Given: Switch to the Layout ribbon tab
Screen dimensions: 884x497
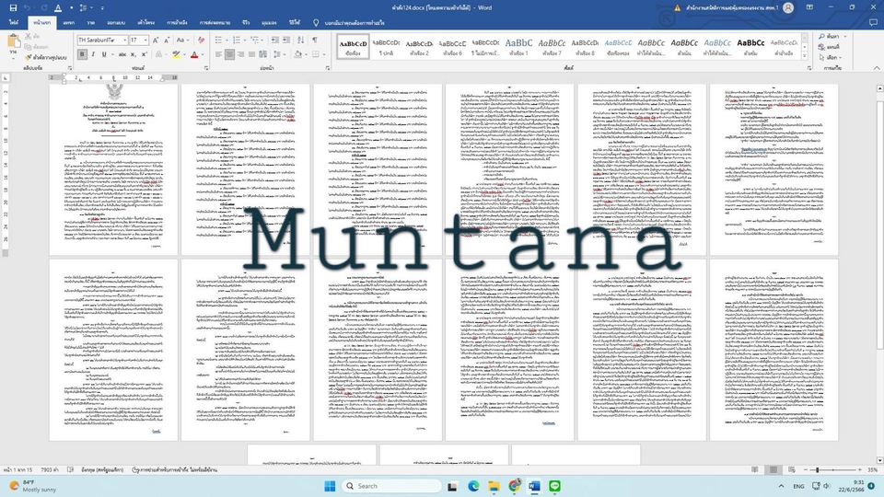Looking at the screenshot, I should point(146,23).
